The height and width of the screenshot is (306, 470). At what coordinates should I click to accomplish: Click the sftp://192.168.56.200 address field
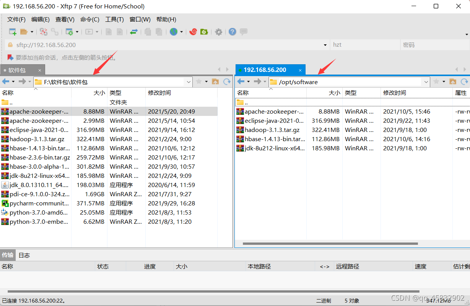[167, 45]
